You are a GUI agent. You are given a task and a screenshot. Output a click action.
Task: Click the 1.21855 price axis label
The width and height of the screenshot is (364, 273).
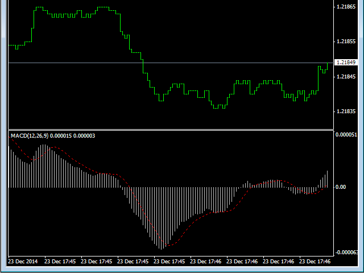[x=346, y=42]
